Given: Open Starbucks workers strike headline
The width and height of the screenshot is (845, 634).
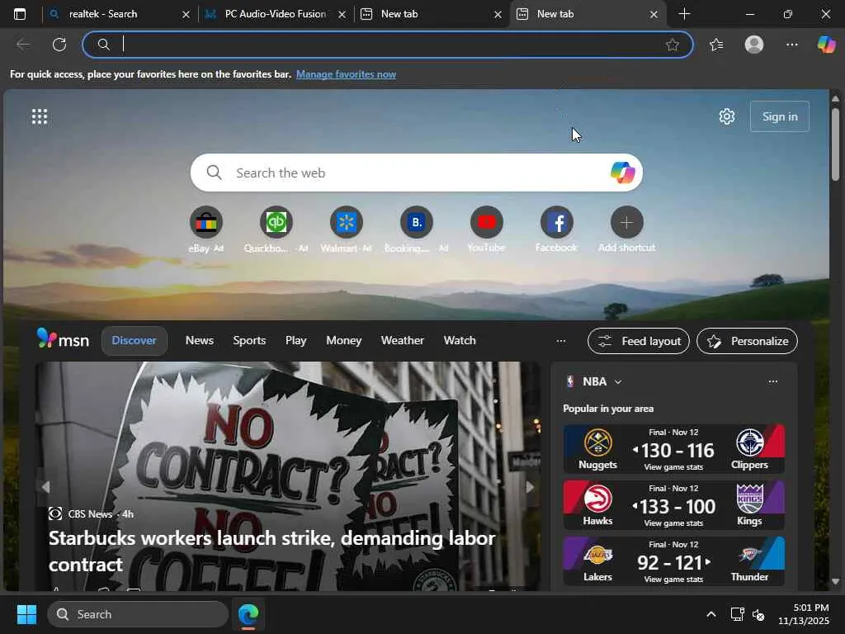Looking at the screenshot, I should tap(271, 551).
